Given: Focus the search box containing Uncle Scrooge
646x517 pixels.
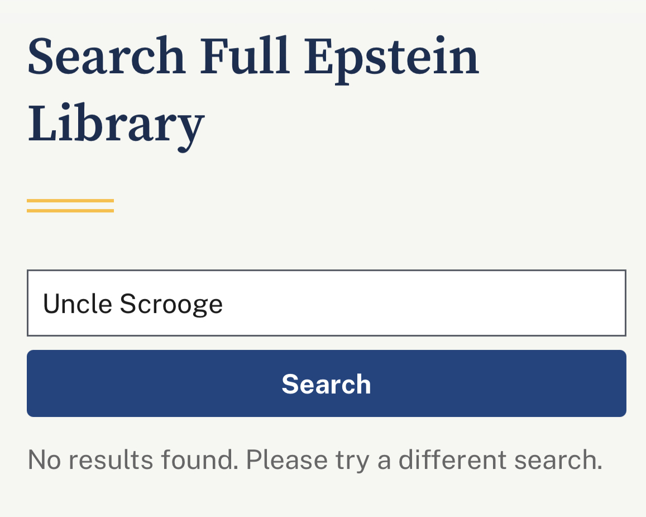Looking at the screenshot, I should (x=326, y=303).
